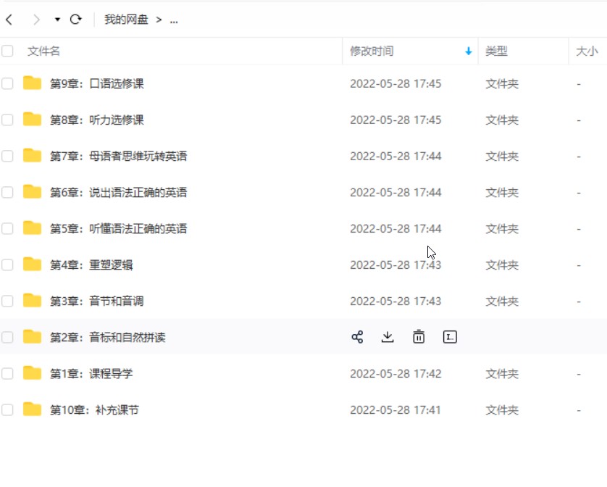This screenshot has height=487, width=607.
Task: Click folder icon of 第8章：听力选修课
Action: point(32,120)
